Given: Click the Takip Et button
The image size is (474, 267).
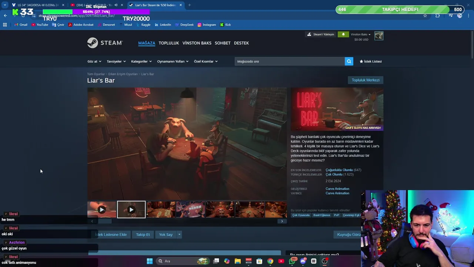Looking at the screenshot, I should 143,234.
